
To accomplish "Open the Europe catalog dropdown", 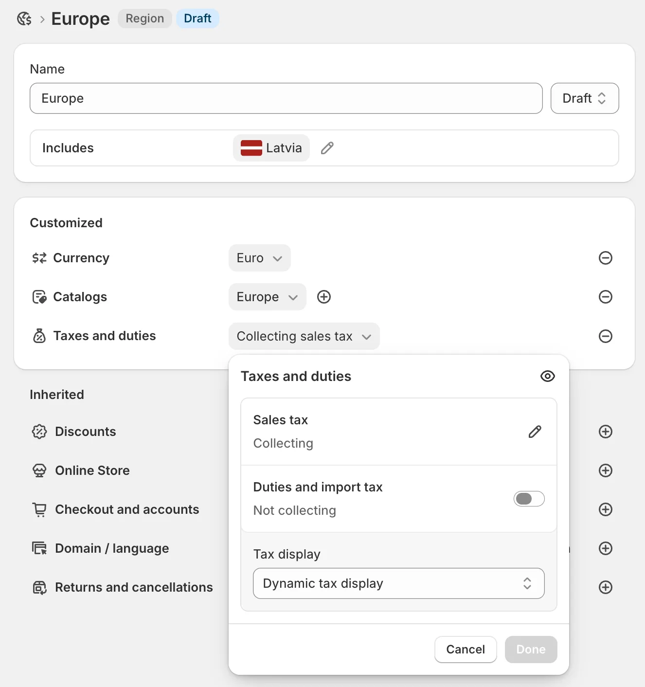I will tap(268, 297).
